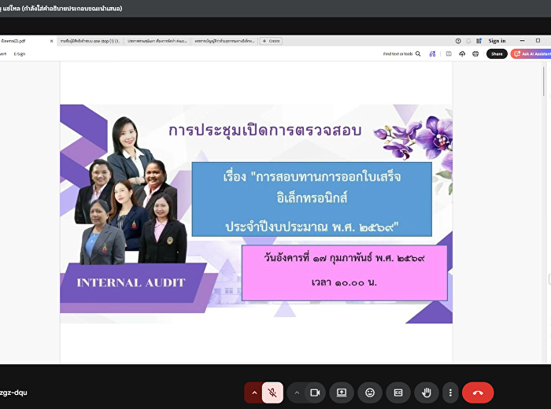Click the cloud upload icon
This screenshot has width=551, height=409.
462,53
